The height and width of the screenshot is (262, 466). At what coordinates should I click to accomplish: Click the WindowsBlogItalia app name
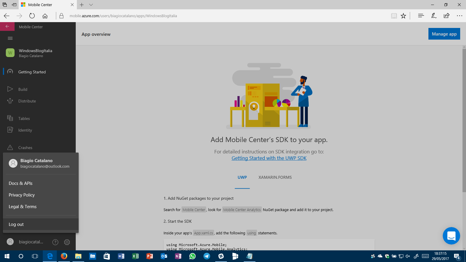(x=36, y=51)
